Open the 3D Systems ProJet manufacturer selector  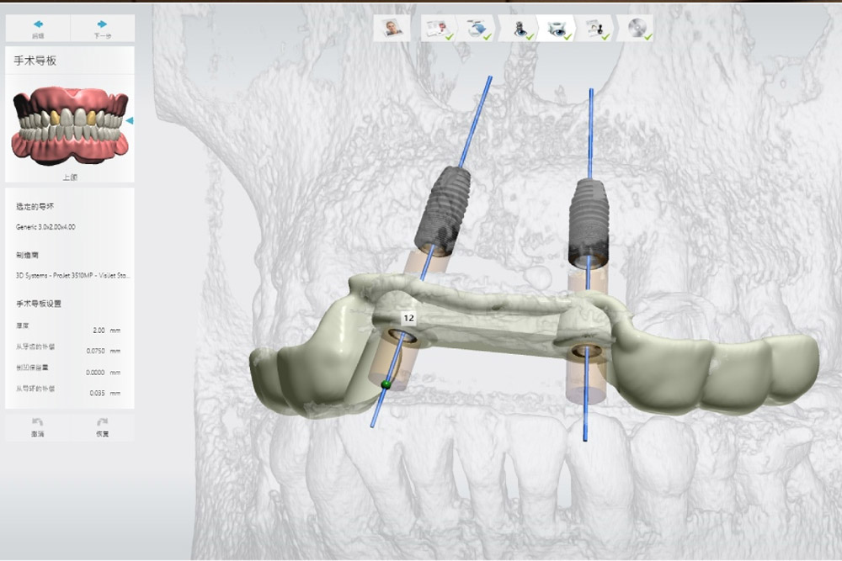click(73, 275)
